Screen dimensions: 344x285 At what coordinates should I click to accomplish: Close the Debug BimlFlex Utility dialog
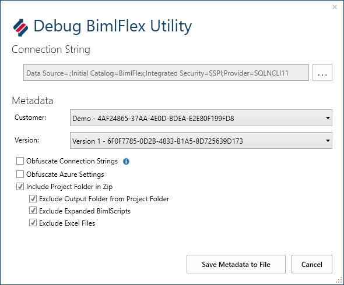[x=335, y=7]
